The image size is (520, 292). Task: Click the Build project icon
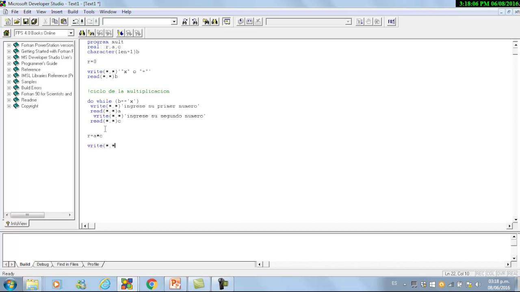pos(249,21)
